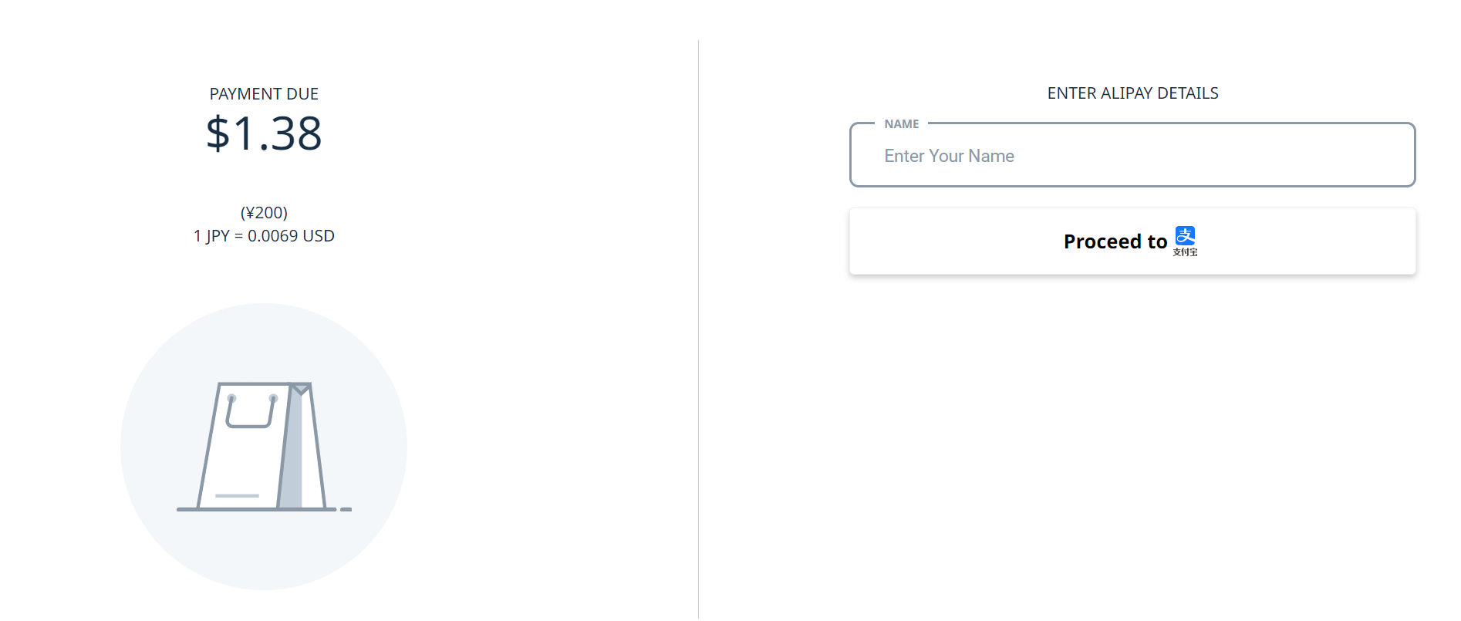Click the blue Alipay logo icon
The height and width of the screenshot is (621, 1461).
(1185, 235)
